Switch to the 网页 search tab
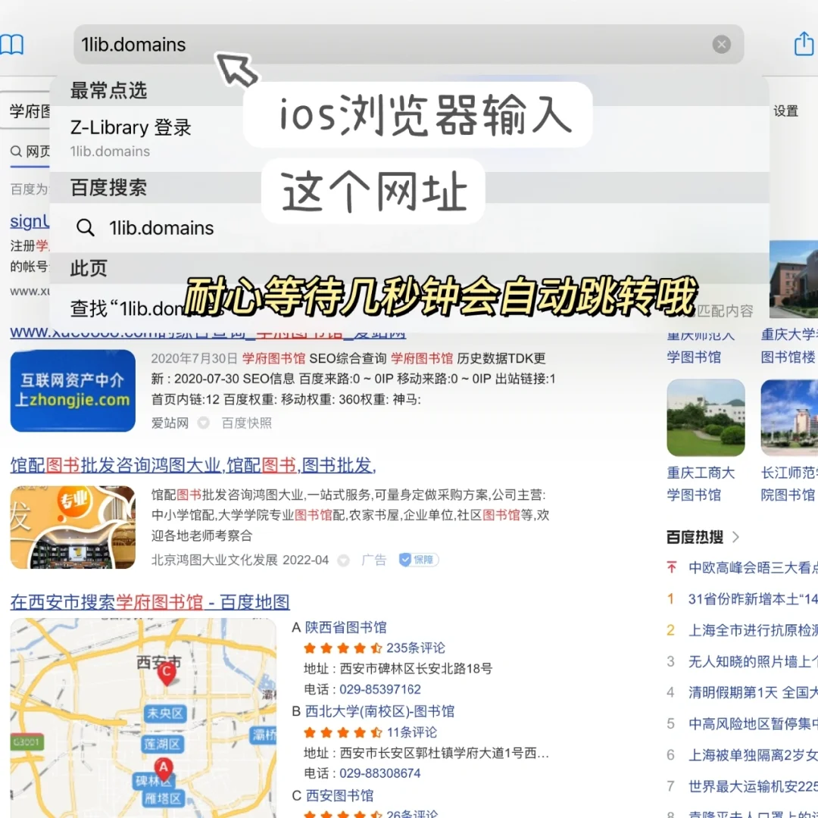 [x=31, y=151]
